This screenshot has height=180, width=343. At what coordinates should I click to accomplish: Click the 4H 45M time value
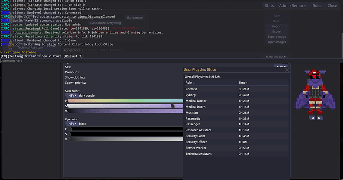tap(244, 136)
